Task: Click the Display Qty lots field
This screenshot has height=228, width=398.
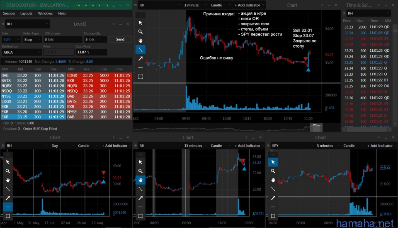Action: tap(95, 40)
